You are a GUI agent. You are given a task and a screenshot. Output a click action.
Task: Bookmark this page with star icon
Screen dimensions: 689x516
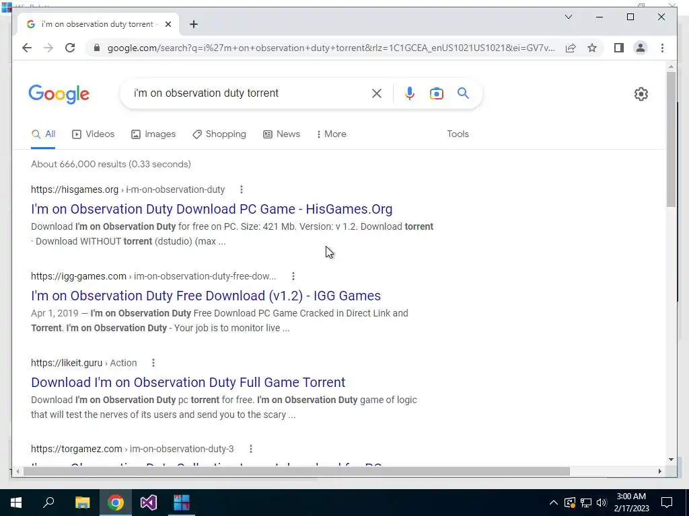(x=592, y=48)
